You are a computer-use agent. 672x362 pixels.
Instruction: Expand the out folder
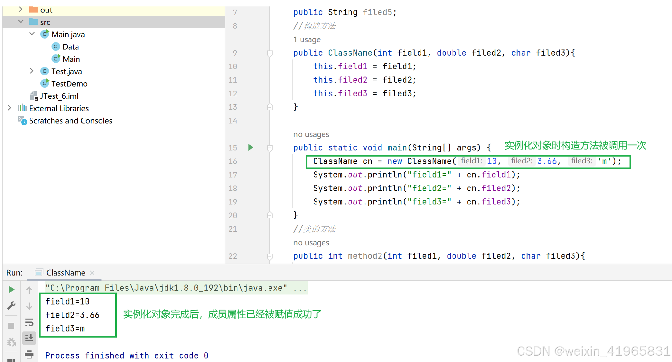click(x=21, y=9)
